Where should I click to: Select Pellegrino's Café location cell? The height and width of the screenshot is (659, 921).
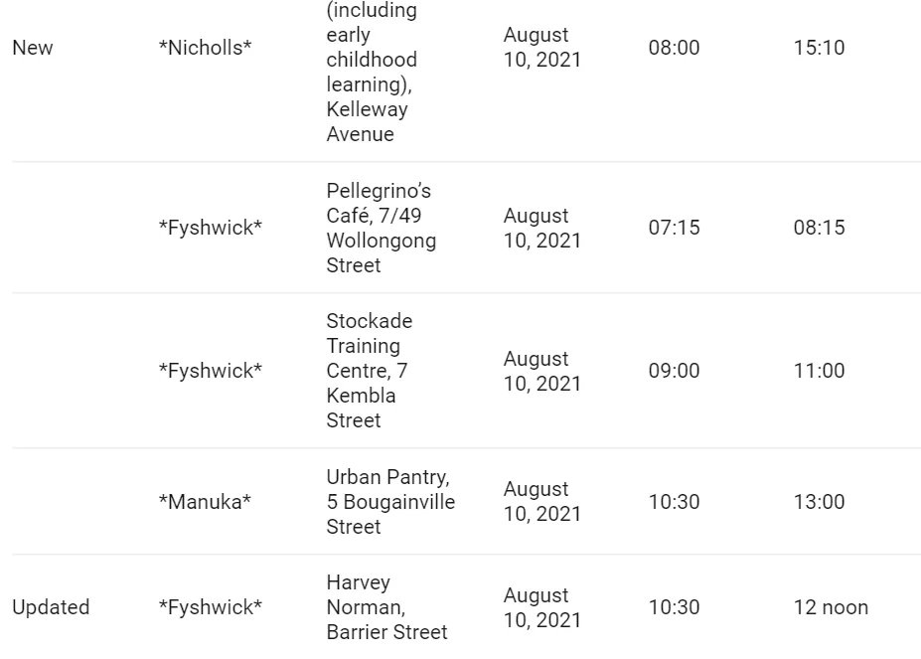pos(382,228)
